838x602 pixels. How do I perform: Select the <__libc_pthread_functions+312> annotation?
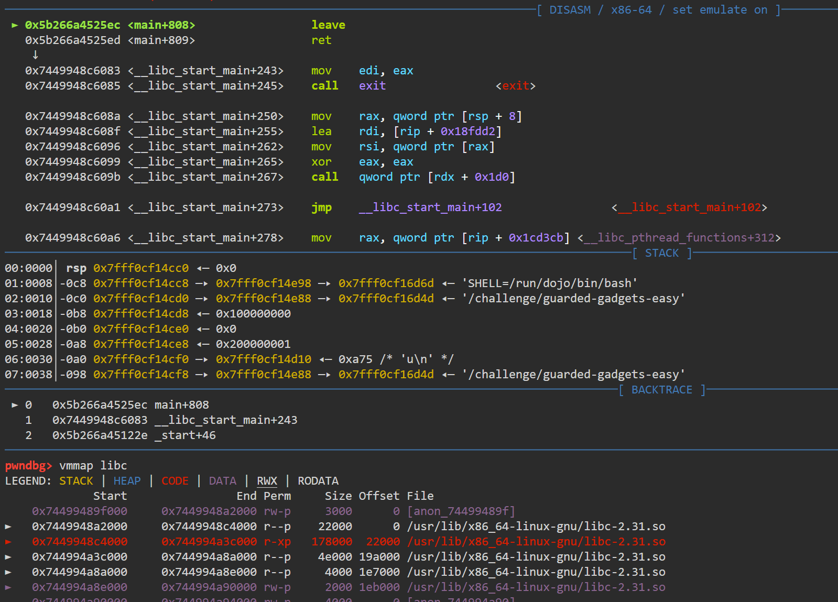pyautogui.click(x=679, y=238)
